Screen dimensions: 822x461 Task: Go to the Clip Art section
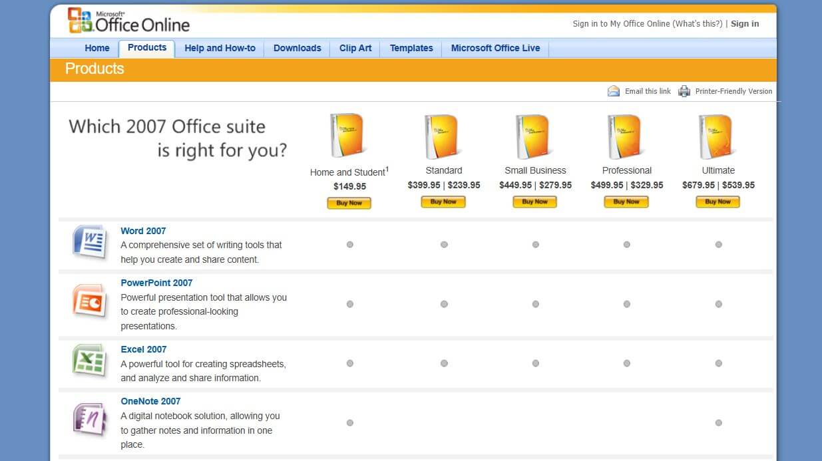[355, 48]
